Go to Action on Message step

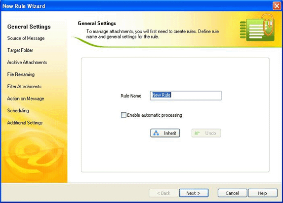(26, 99)
